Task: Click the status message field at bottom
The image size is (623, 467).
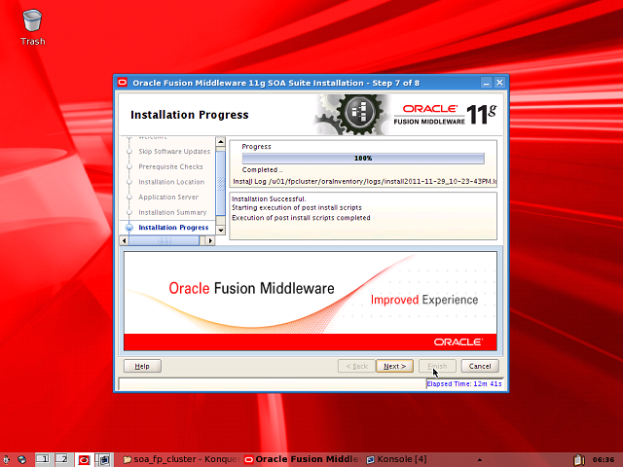Action: [x=273, y=383]
